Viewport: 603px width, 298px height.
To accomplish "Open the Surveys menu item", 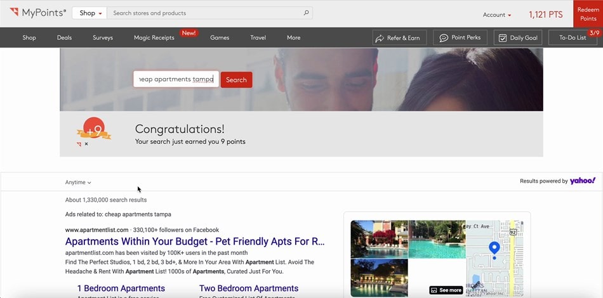I will coord(103,37).
